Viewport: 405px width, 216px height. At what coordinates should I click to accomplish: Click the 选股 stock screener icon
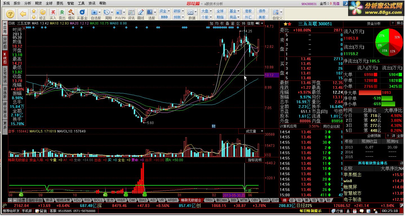point(150,12)
